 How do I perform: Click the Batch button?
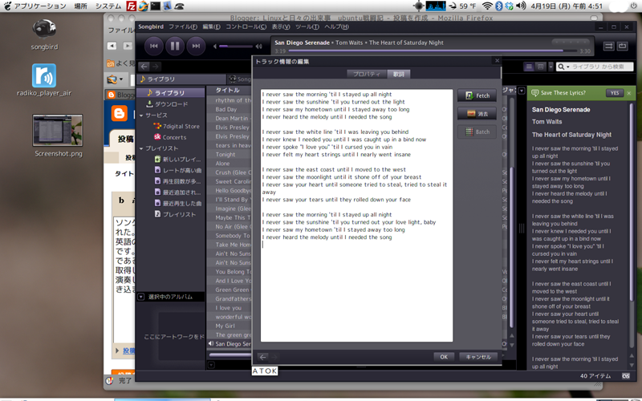coord(477,132)
